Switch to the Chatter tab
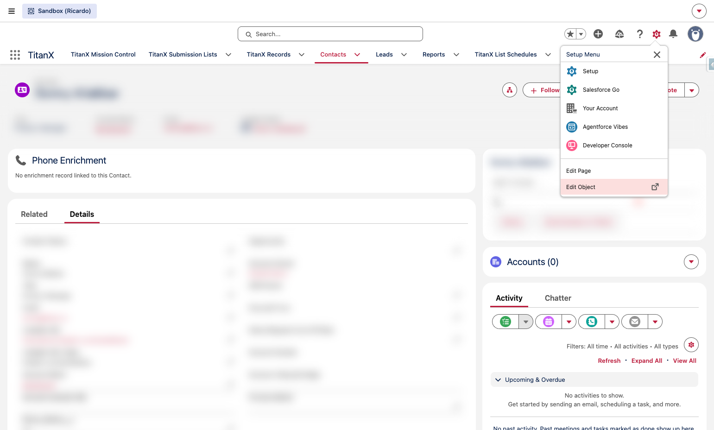Viewport: 714px width, 430px height. click(x=558, y=298)
